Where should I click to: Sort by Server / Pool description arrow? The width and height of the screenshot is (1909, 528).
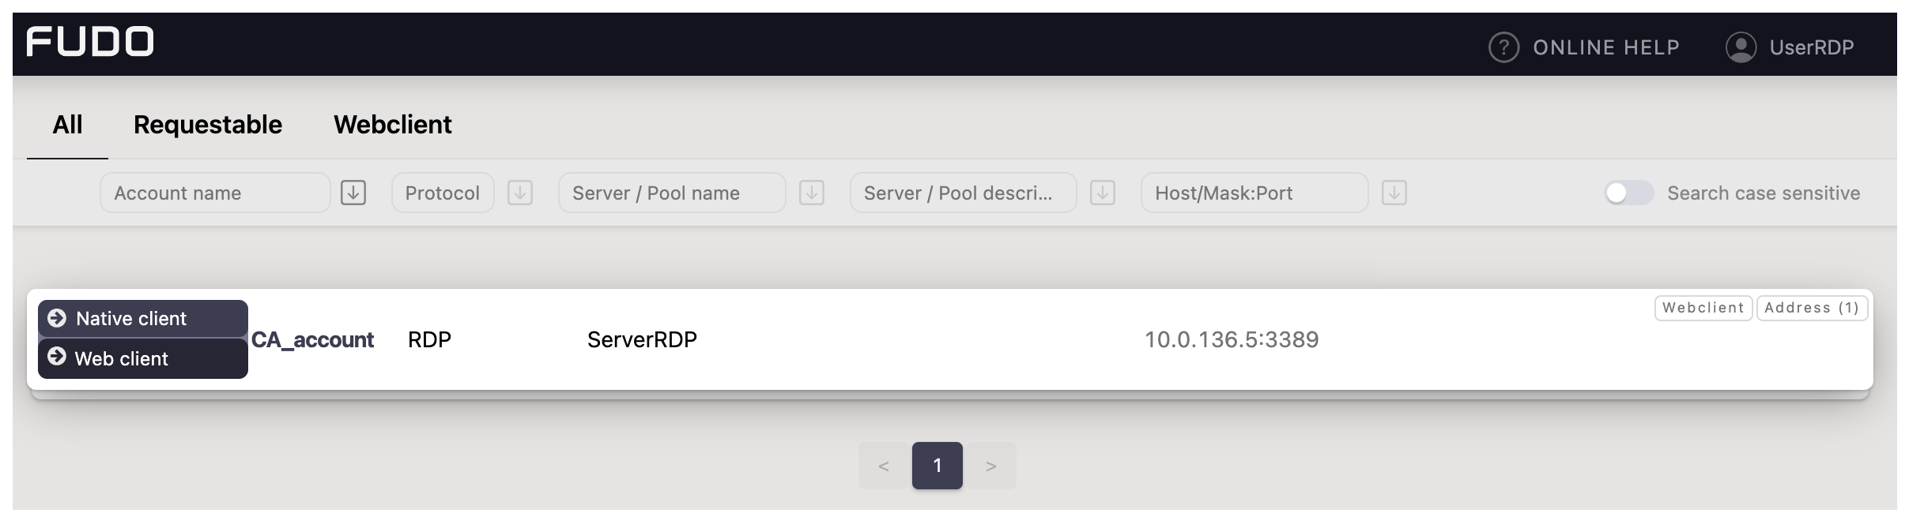pos(1103,193)
